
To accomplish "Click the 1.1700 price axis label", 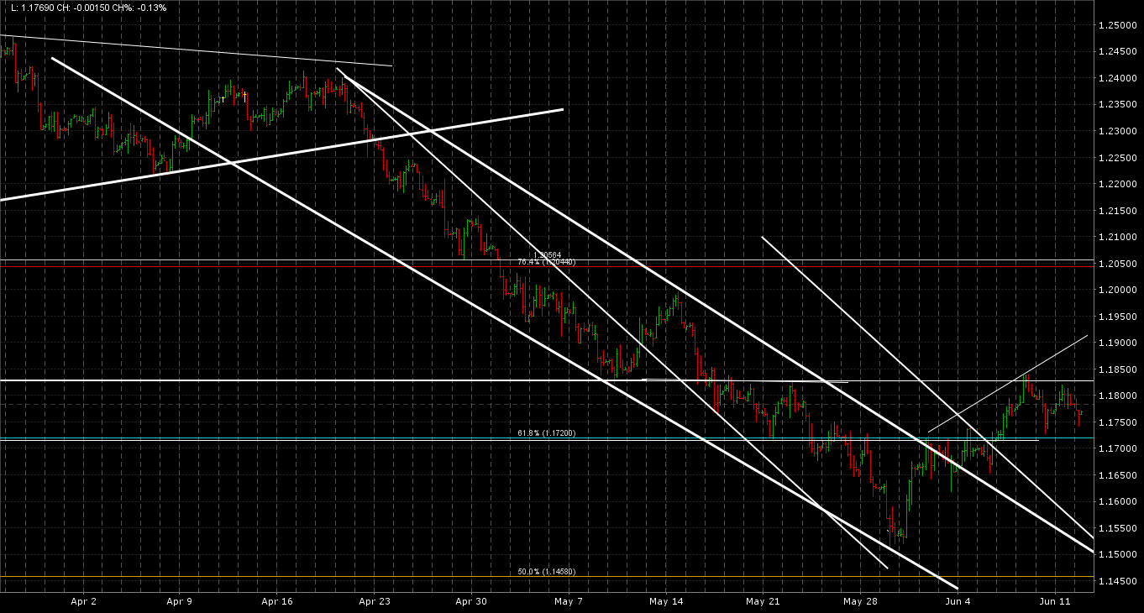I will click(x=1119, y=449).
